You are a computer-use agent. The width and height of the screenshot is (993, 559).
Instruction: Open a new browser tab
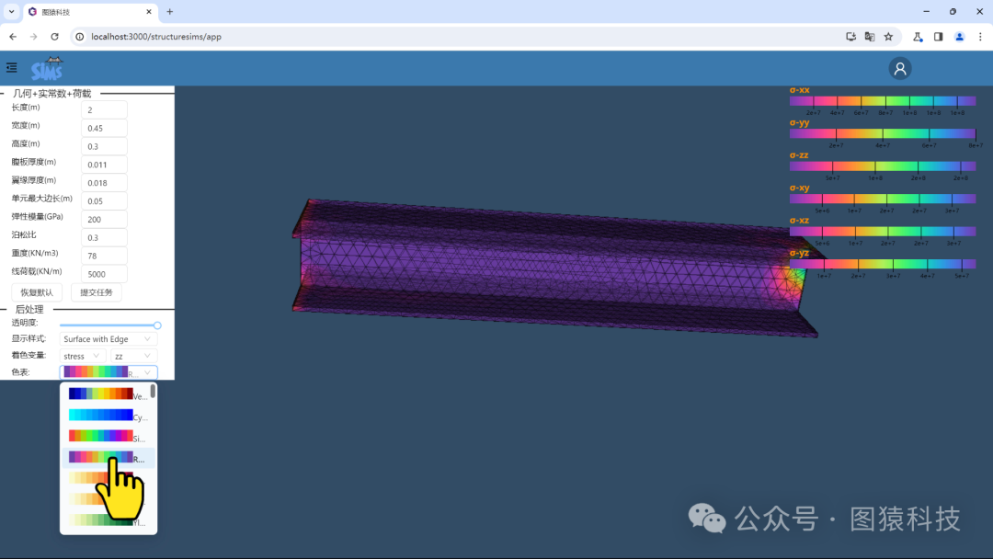170,11
